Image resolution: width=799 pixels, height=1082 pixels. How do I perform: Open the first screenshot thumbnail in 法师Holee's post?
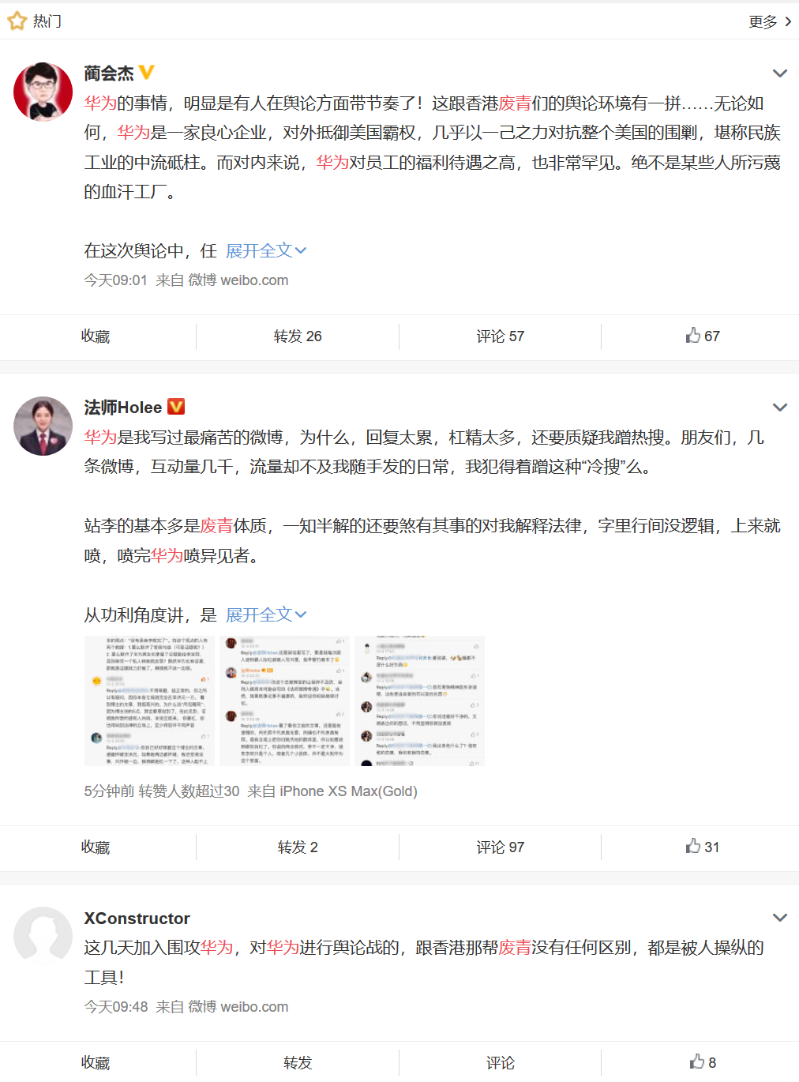tap(149, 701)
